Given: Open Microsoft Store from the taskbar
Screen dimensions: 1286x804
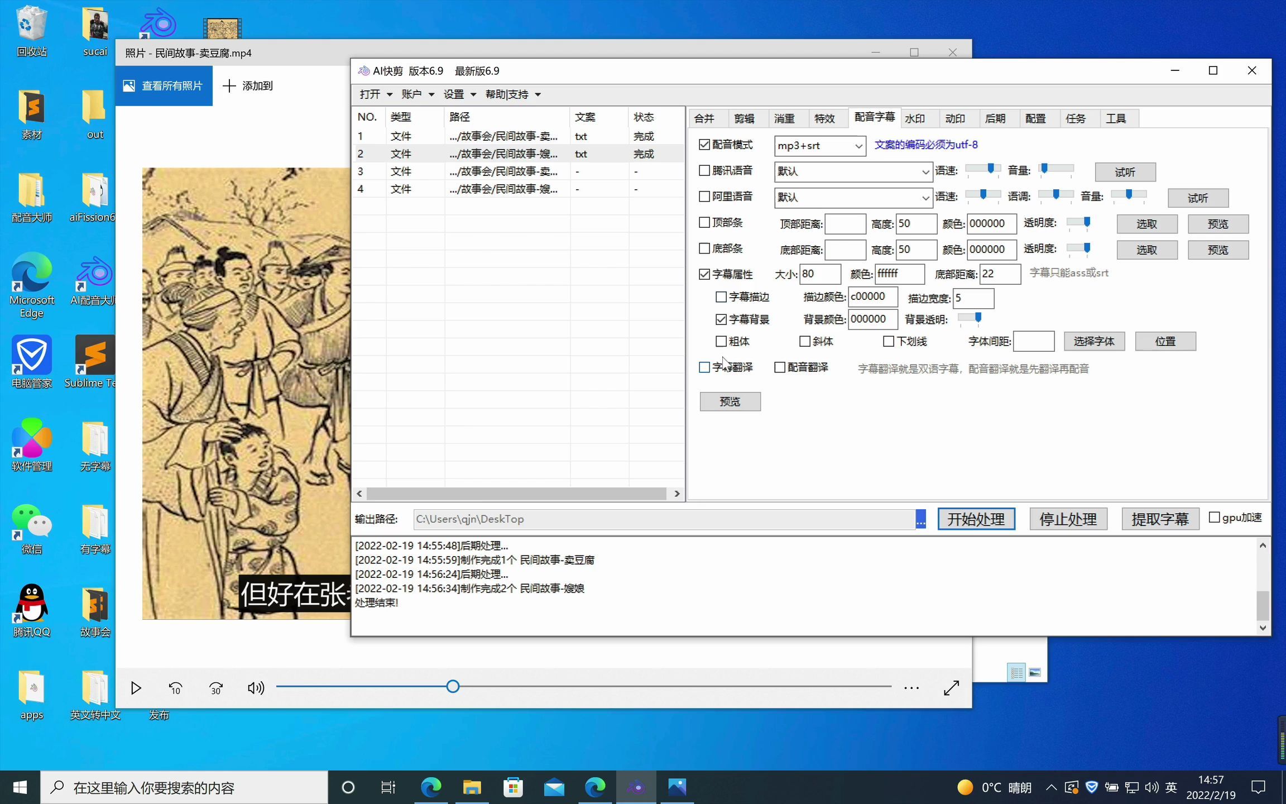Looking at the screenshot, I should (513, 787).
